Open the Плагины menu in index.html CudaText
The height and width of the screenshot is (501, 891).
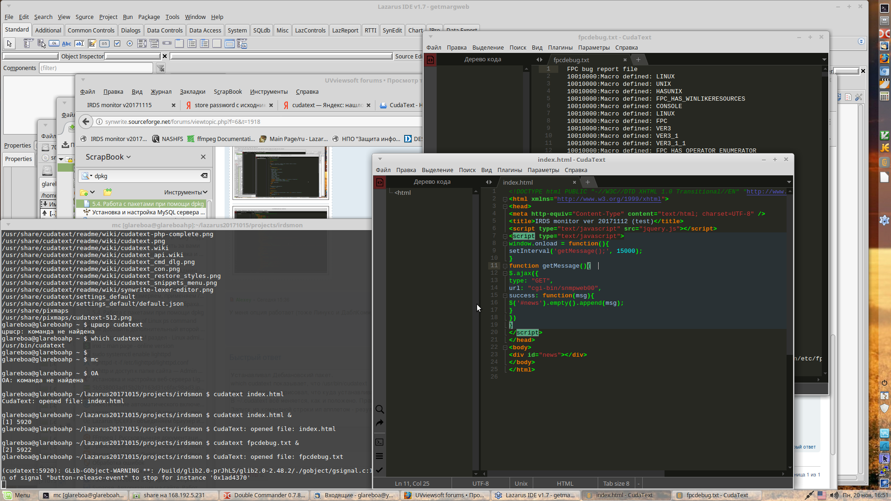509,170
